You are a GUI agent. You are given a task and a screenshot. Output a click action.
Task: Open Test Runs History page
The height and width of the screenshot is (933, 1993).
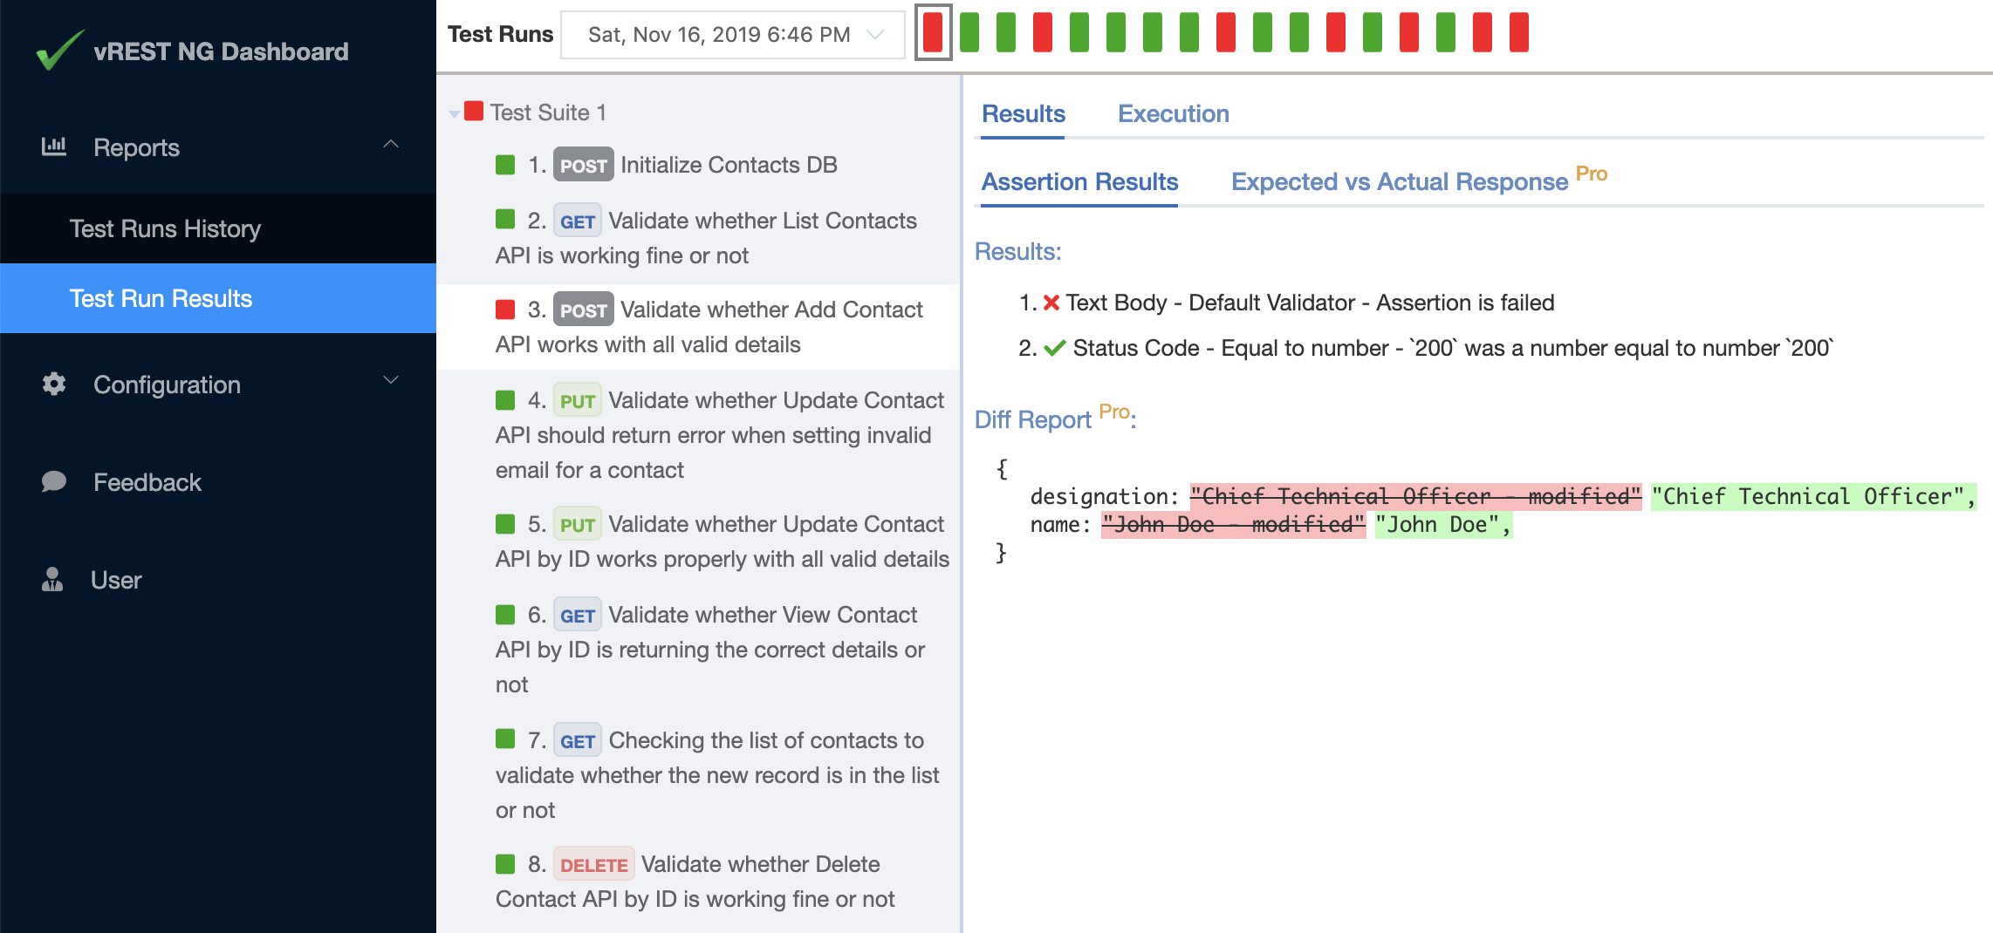click(x=165, y=228)
